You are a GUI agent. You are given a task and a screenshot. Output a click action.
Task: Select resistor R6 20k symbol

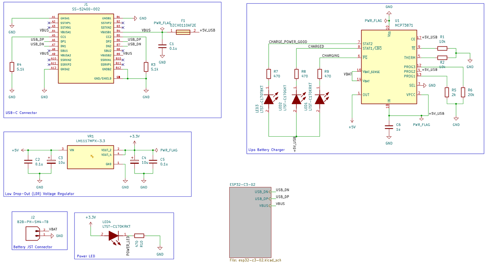[x=463, y=92]
